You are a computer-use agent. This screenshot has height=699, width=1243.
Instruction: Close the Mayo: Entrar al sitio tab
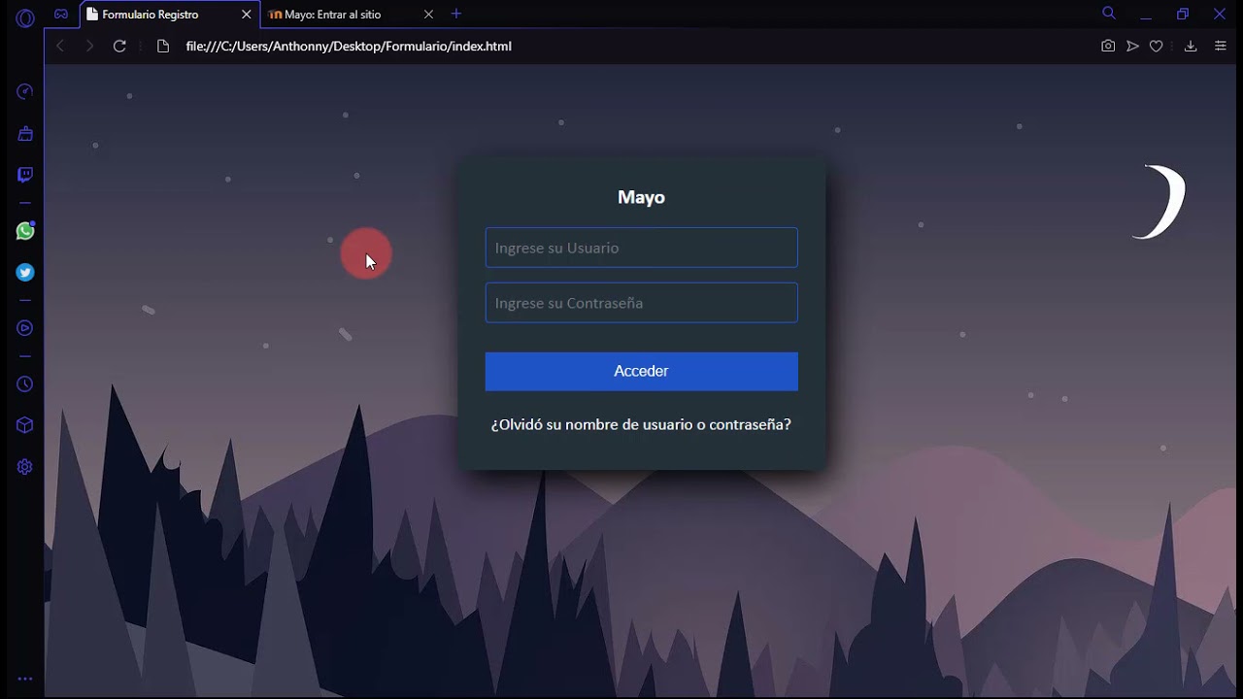(428, 15)
